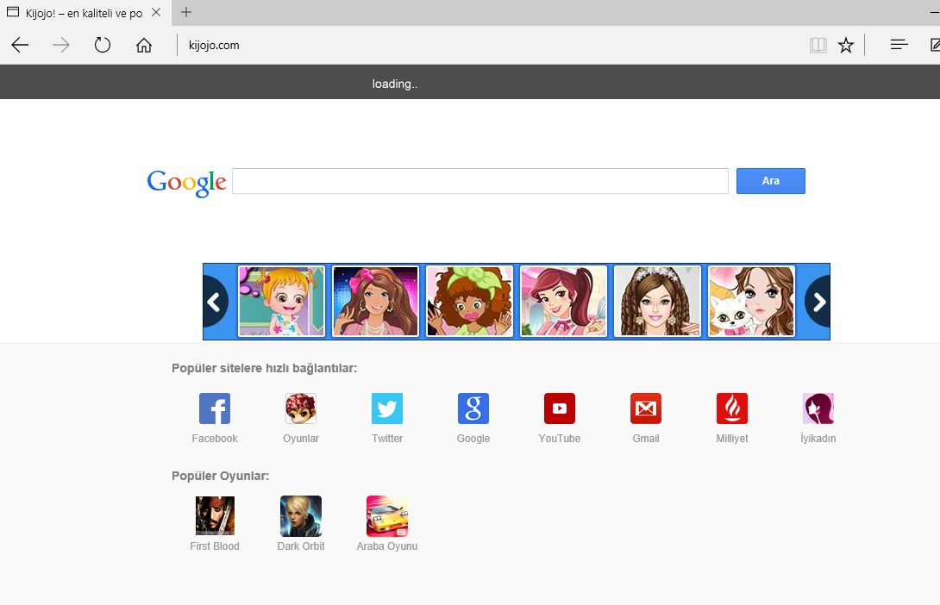Click the Facebook text link
This screenshot has width=940, height=605.
tap(215, 439)
